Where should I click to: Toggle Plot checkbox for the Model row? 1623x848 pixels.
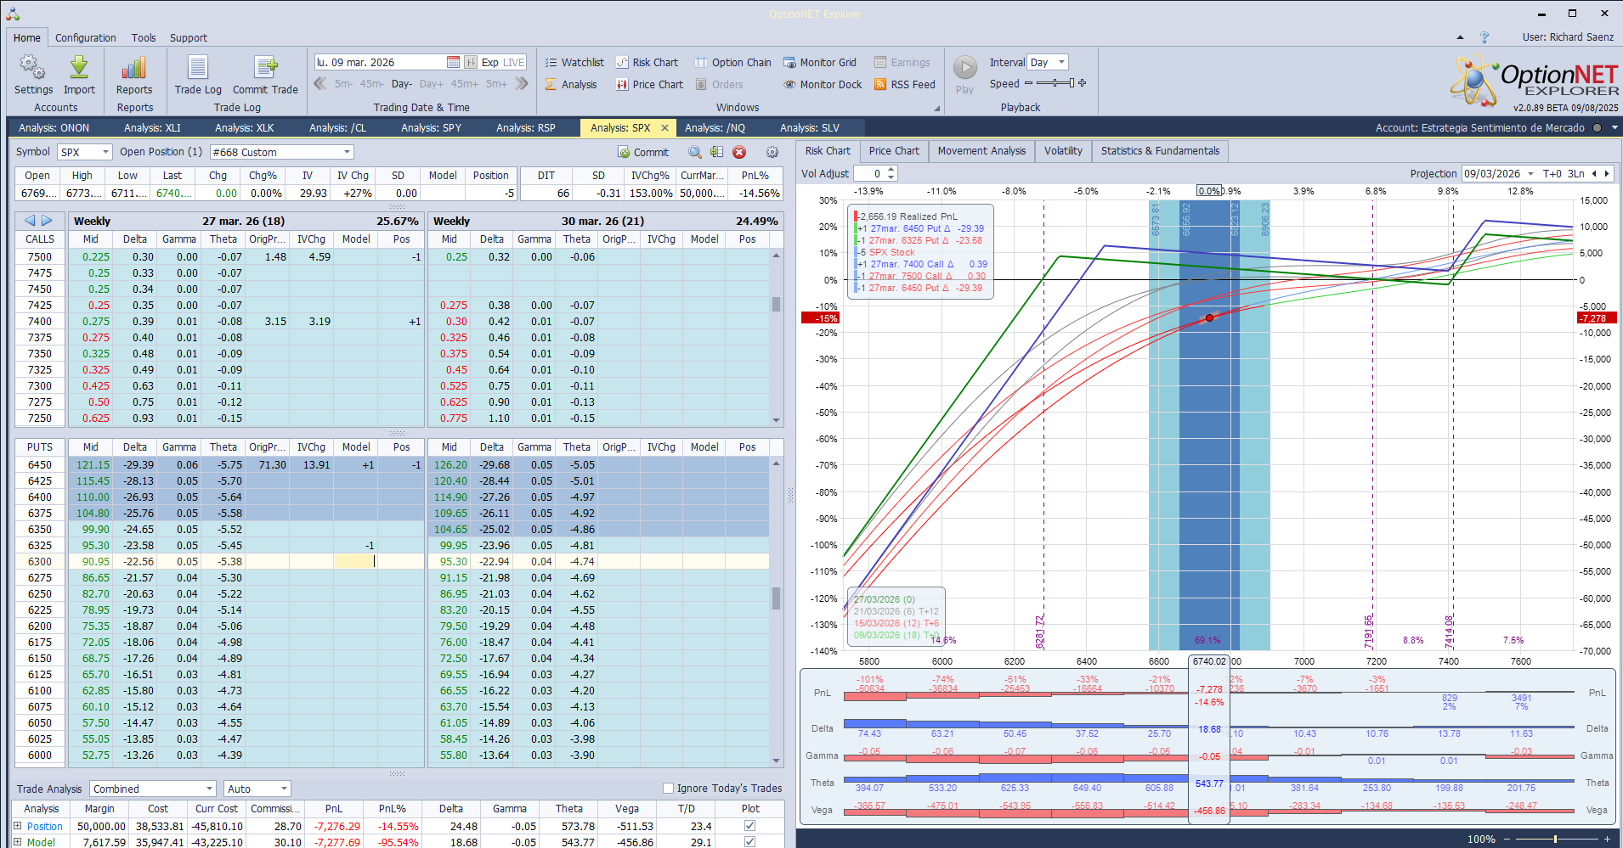(749, 842)
